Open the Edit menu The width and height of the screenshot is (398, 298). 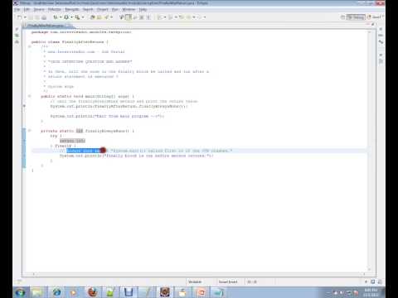pos(27,9)
